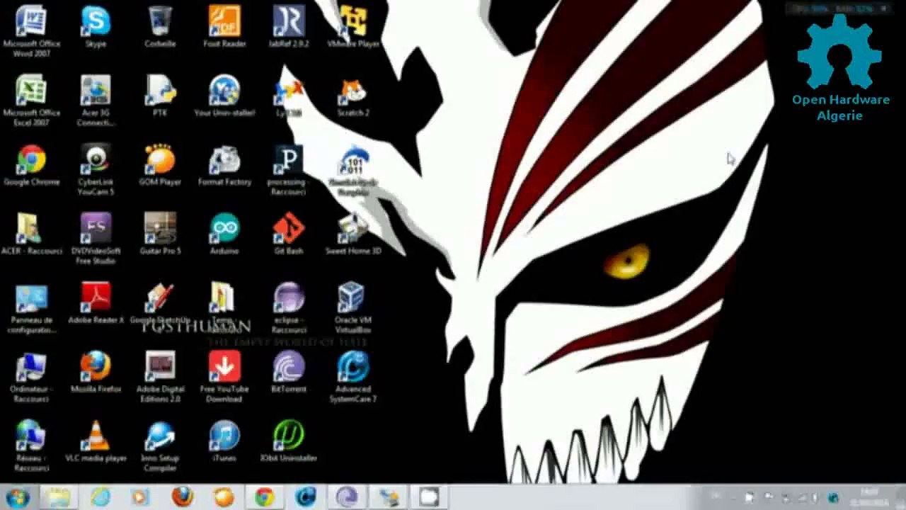Viewport: 906px width, 510px height.
Task: Open Google SketchUp shortcut
Action: coord(160,303)
